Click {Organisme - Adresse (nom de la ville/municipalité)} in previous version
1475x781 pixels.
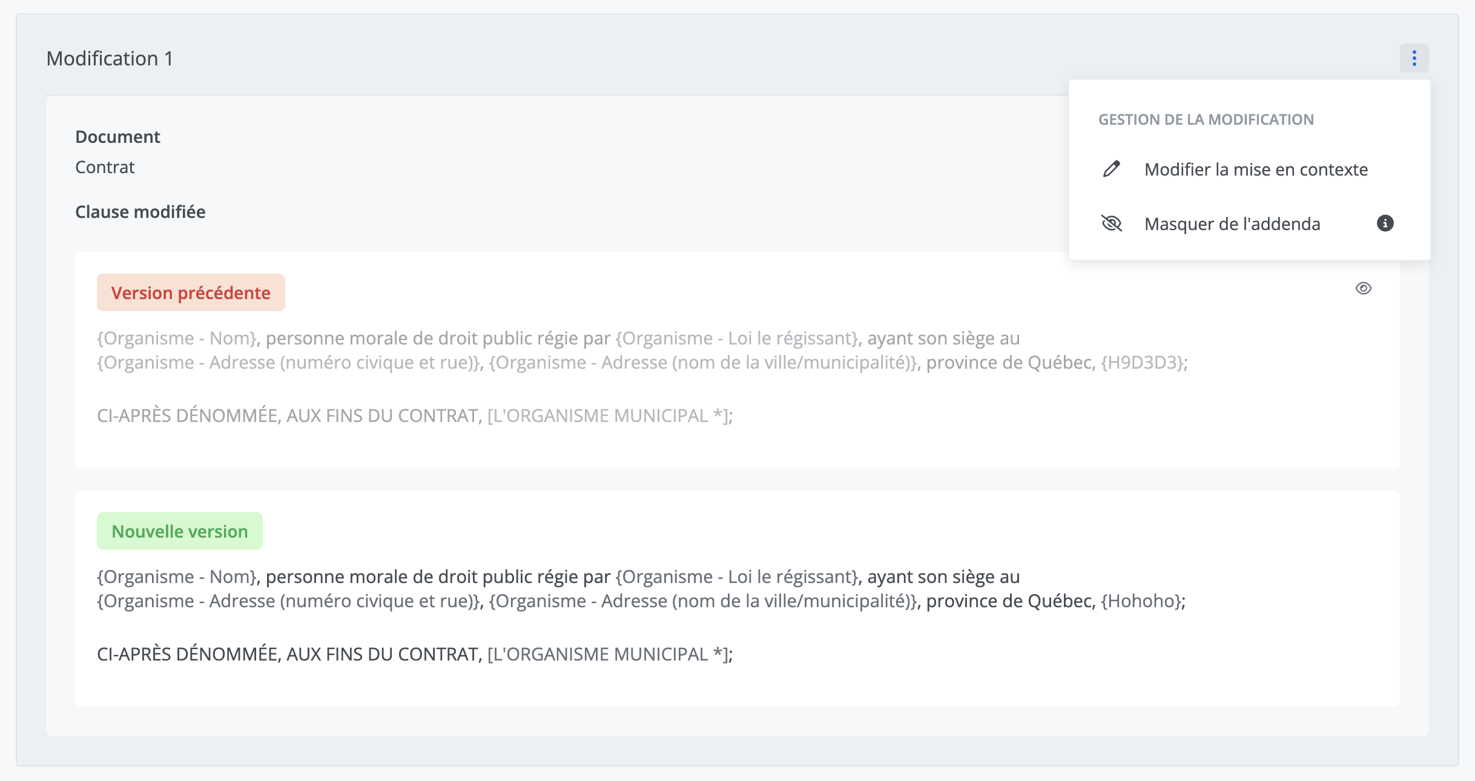coord(703,363)
